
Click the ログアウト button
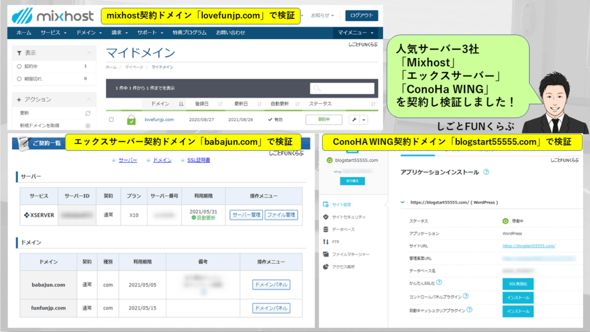click(x=361, y=16)
